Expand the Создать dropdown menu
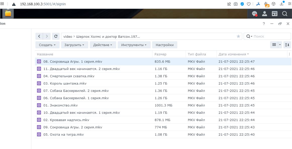 47,45
